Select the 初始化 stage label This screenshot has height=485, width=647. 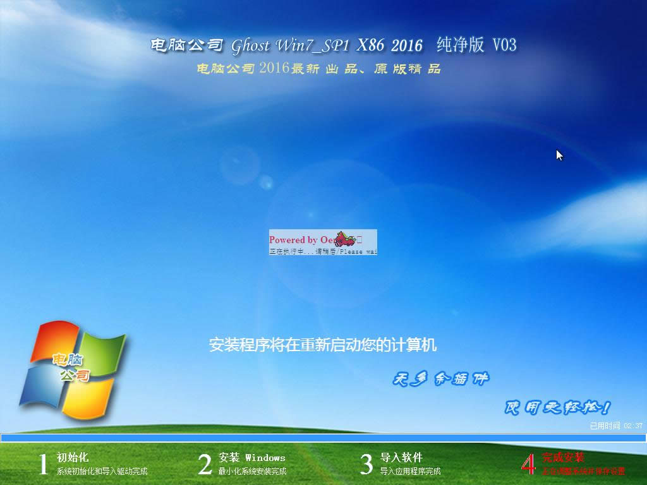click(73, 457)
